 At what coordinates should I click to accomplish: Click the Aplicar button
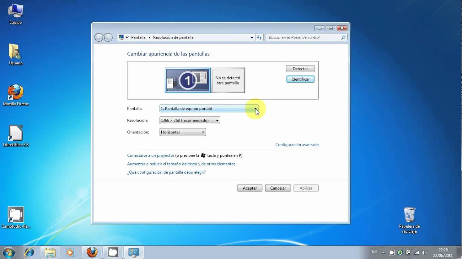306,188
